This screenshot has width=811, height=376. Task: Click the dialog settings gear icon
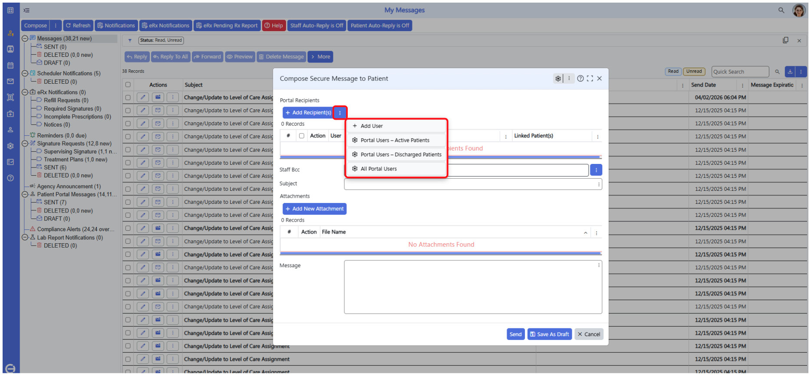click(x=558, y=78)
